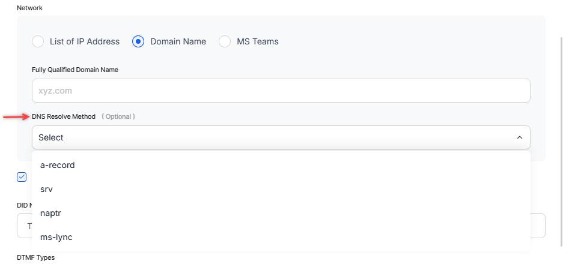Uncheck the blue checkbox below Network panel

(22, 177)
